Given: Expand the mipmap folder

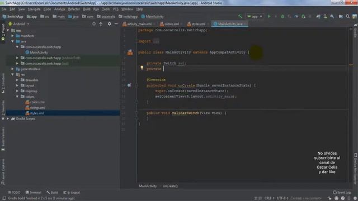Looking at the screenshot, I should point(17,91).
